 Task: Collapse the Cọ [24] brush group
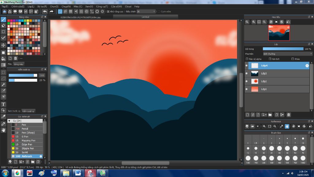pos(9,121)
